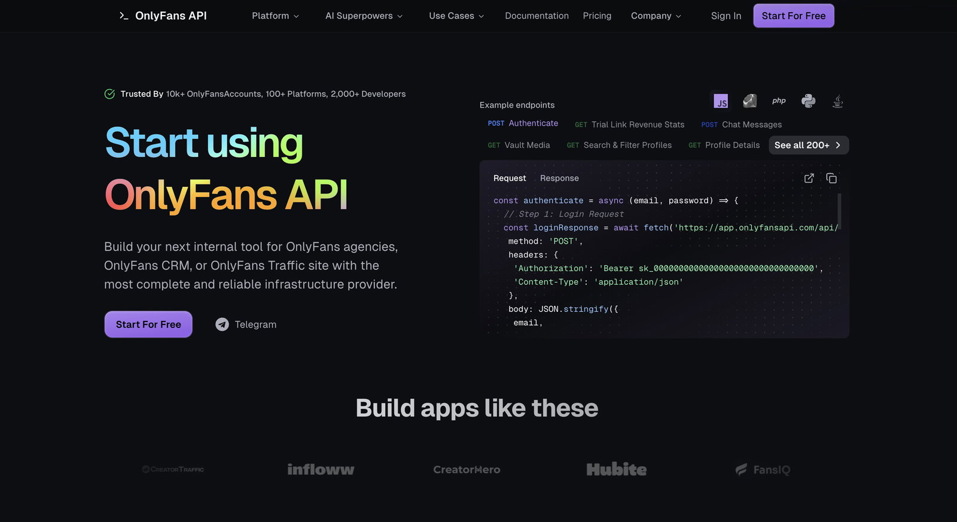Click the FansIQ logo
Image resolution: width=957 pixels, height=522 pixels.
pyautogui.click(x=763, y=469)
